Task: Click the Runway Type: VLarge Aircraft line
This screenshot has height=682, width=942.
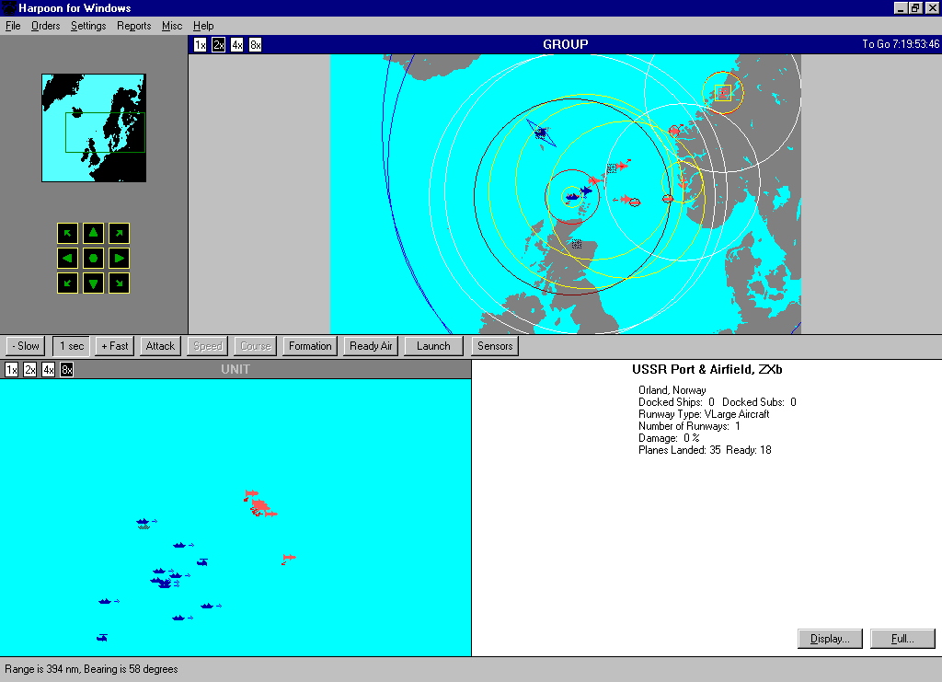Action: (x=704, y=414)
